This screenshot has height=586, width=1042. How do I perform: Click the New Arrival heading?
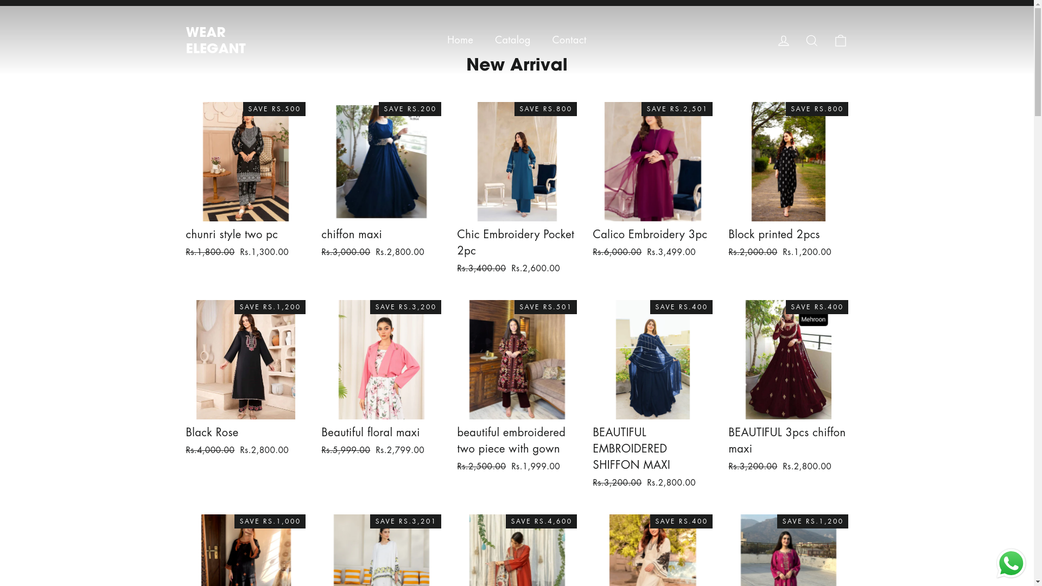coord(517,65)
